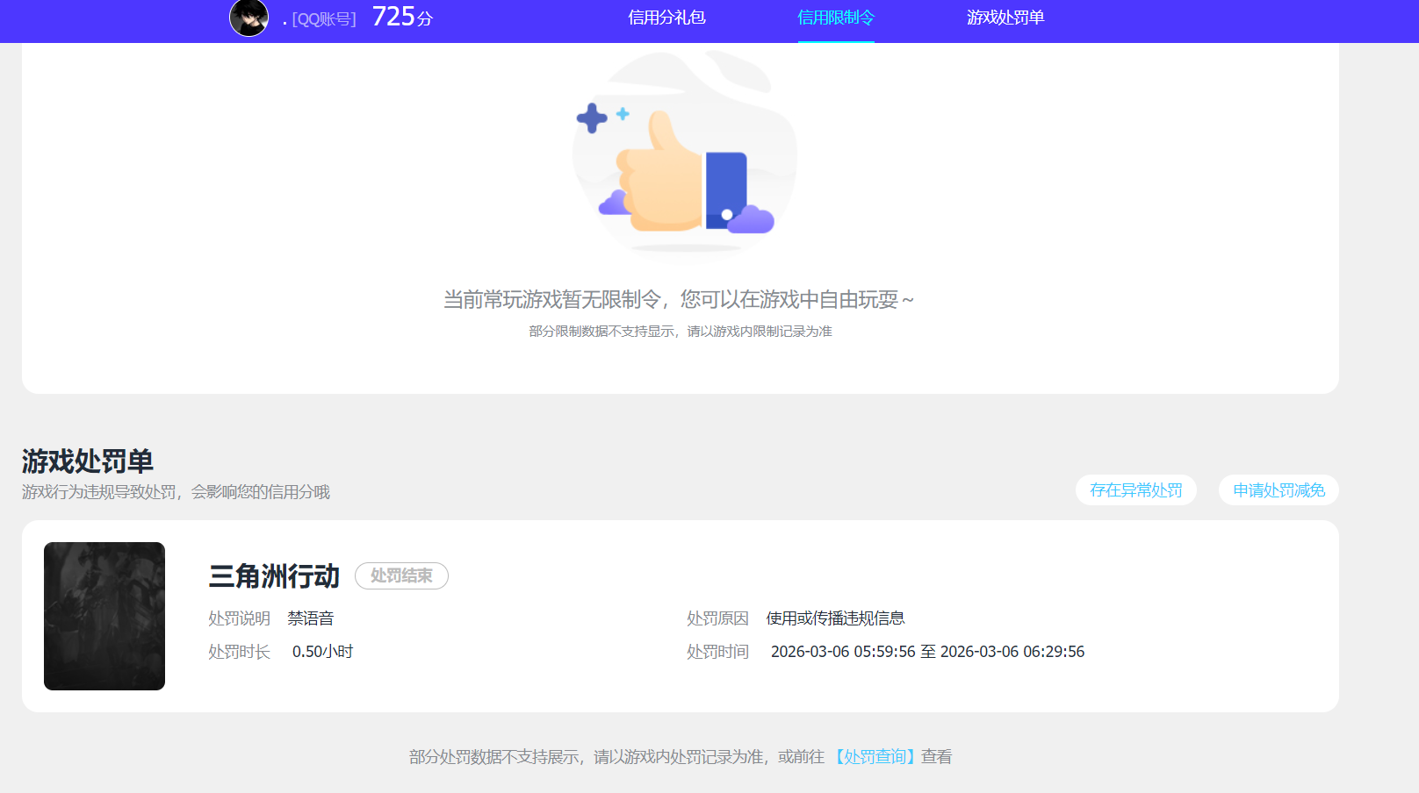Open the 信用分礼包 tab
This screenshot has height=793, width=1419.
pos(666,18)
